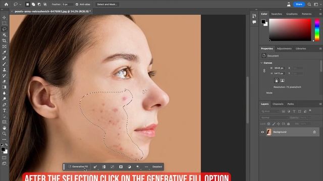Select the Pen tool
The width and height of the screenshot is (323, 181).
click(4, 105)
